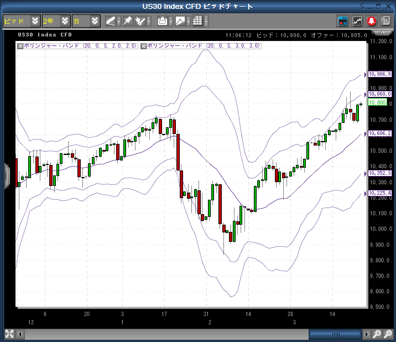The image size is (396, 342).
Task: Open the chart style icon
Action: click(180, 21)
